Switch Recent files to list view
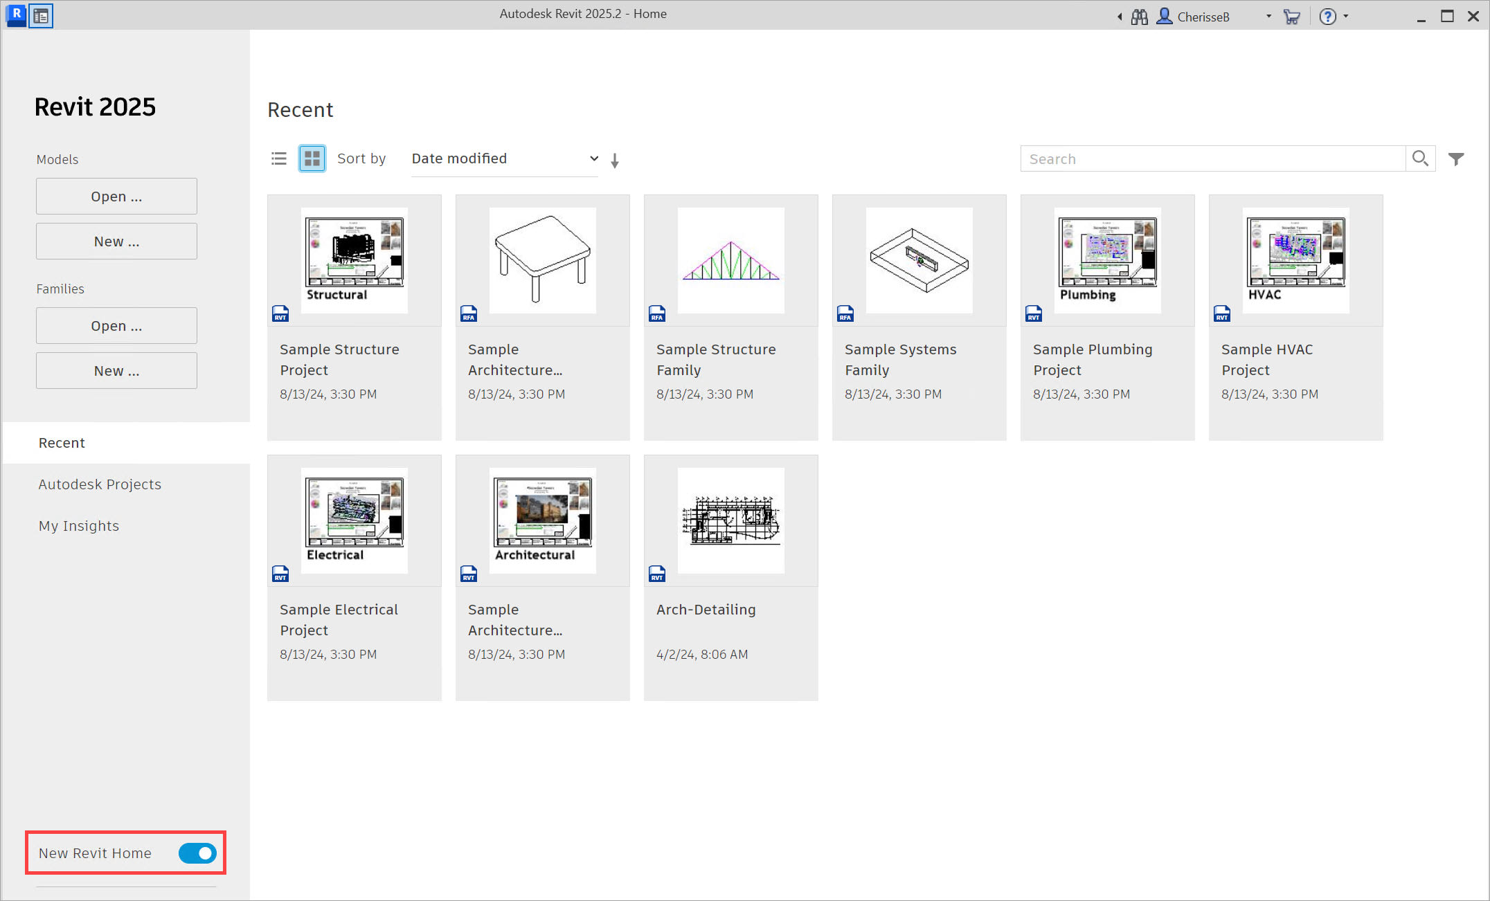This screenshot has height=901, width=1490. pyautogui.click(x=278, y=158)
